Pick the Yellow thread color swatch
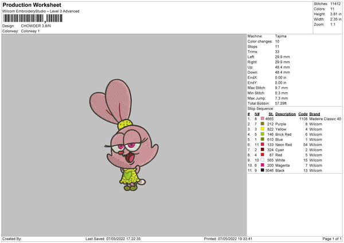344x243 pixels. tap(263, 129)
